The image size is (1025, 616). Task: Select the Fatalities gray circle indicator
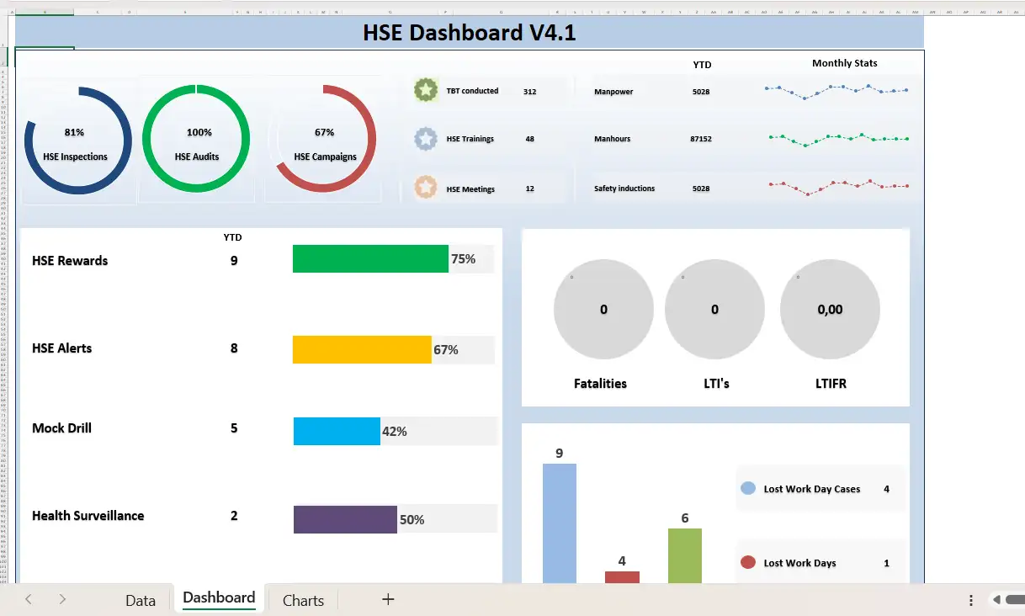click(603, 310)
